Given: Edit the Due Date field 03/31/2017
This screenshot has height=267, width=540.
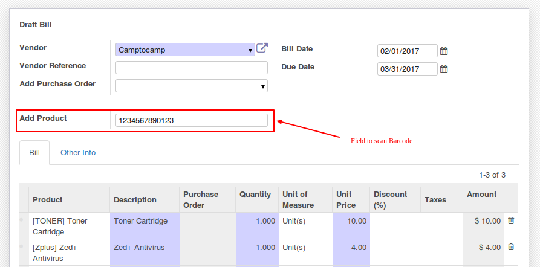Looking at the screenshot, I should (x=408, y=69).
